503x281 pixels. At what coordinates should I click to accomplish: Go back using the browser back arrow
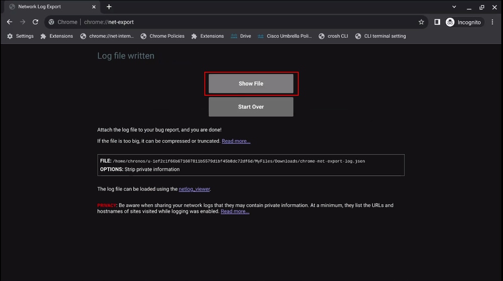[10, 22]
